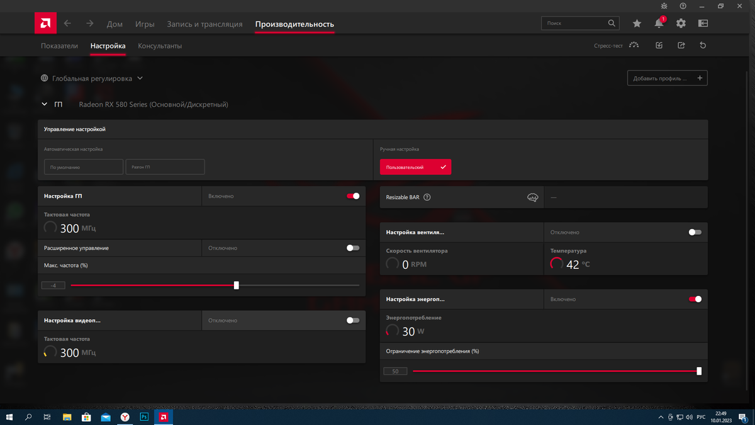This screenshot has height=425, width=755.
Task: Click the Resizable BAR brain icon
Action: [533, 197]
